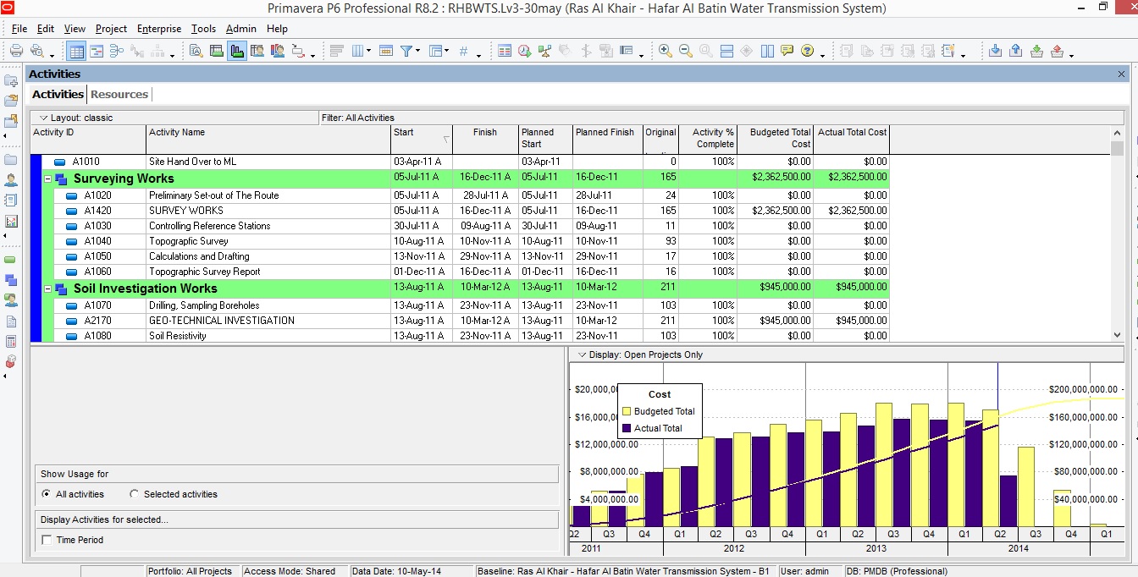The image size is (1138, 577).
Task: Sort by the Start column header
Action: click(x=422, y=139)
